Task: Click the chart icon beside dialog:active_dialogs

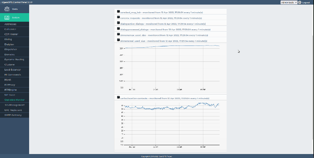Action: tap(118, 23)
